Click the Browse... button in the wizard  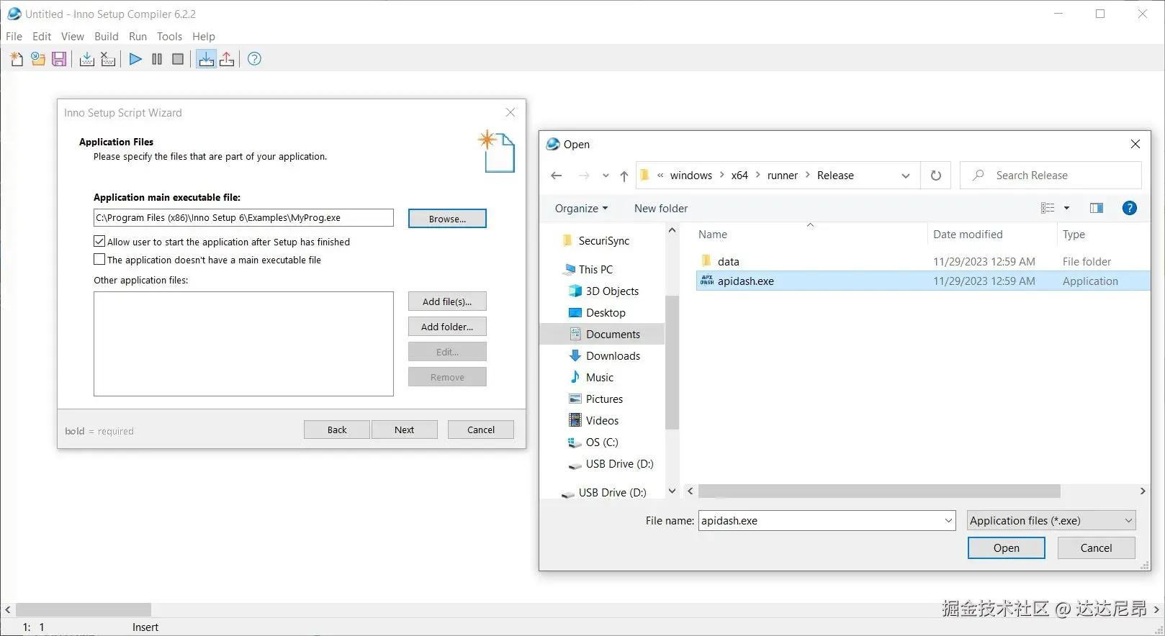[447, 218]
